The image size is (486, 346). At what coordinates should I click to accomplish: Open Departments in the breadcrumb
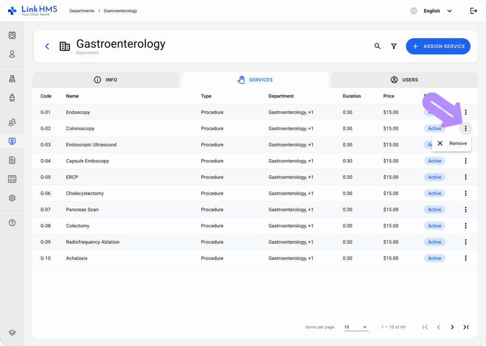(x=82, y=10)
